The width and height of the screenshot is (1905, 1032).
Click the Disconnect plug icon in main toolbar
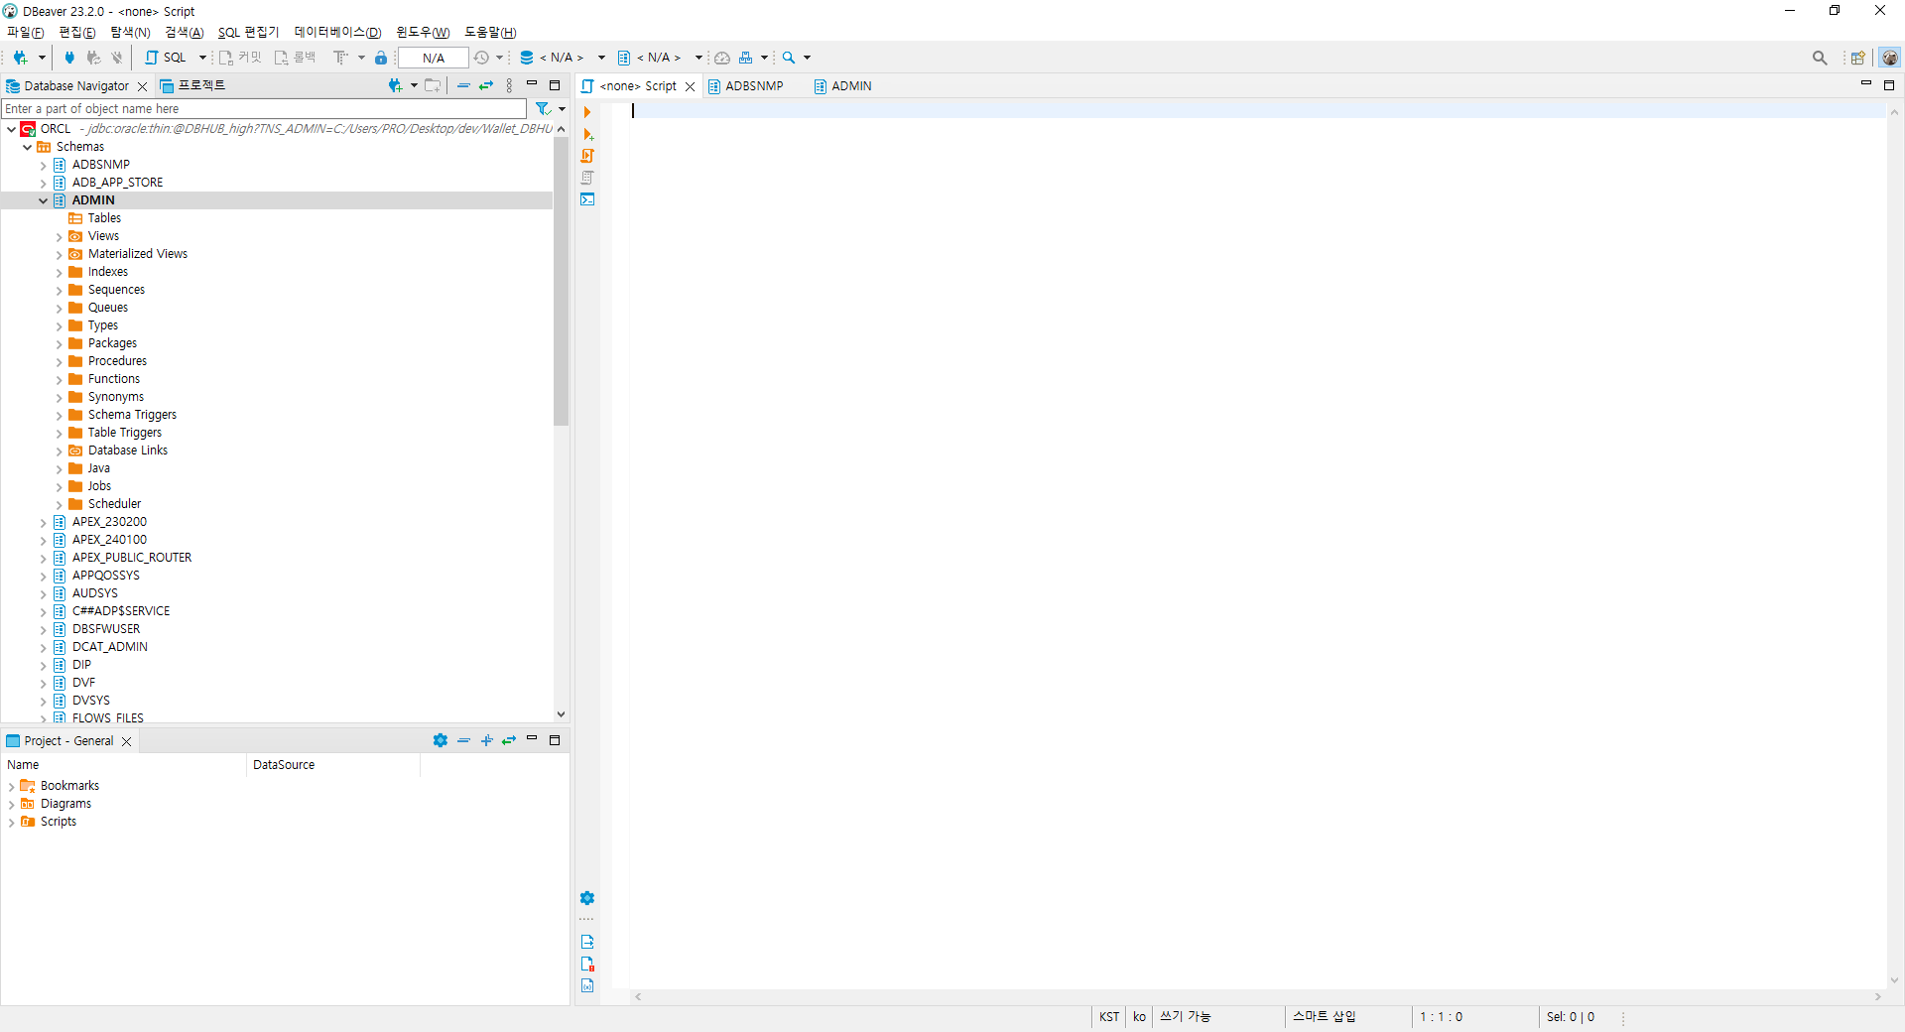click(x=117, y=58)
